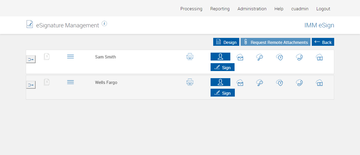This screenshot has height=155, width=360.
Task: Click the print icon for Sam Smith
Action: [x=190, y=57]
